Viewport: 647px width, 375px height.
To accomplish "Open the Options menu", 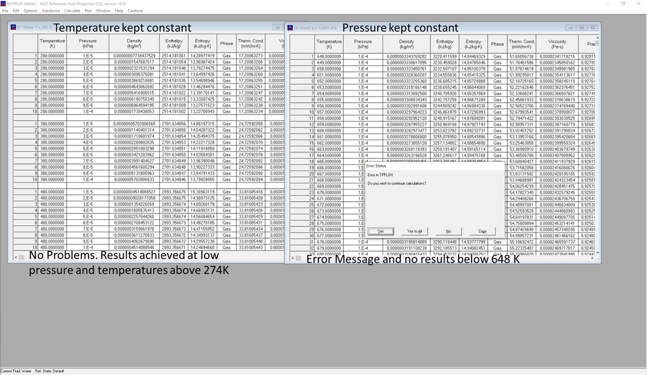I will (x=30, y=10).
